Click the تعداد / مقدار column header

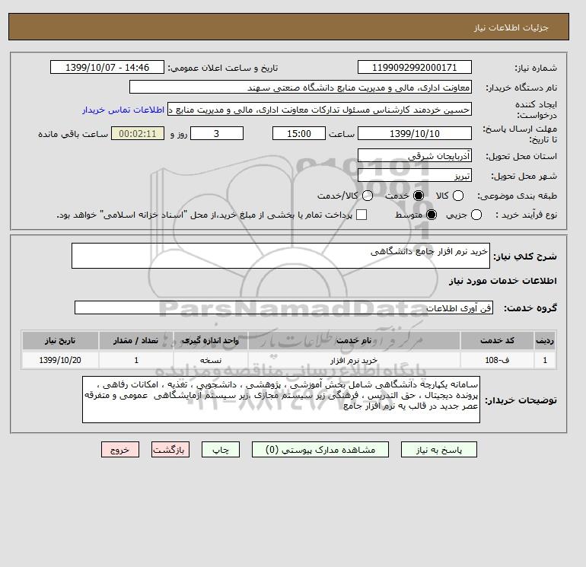point(136,340)
